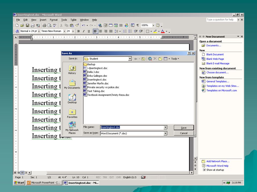Screen dimensions: 257x192
Task: Open the font size 24 dropdown
Action: pos(73,31)
